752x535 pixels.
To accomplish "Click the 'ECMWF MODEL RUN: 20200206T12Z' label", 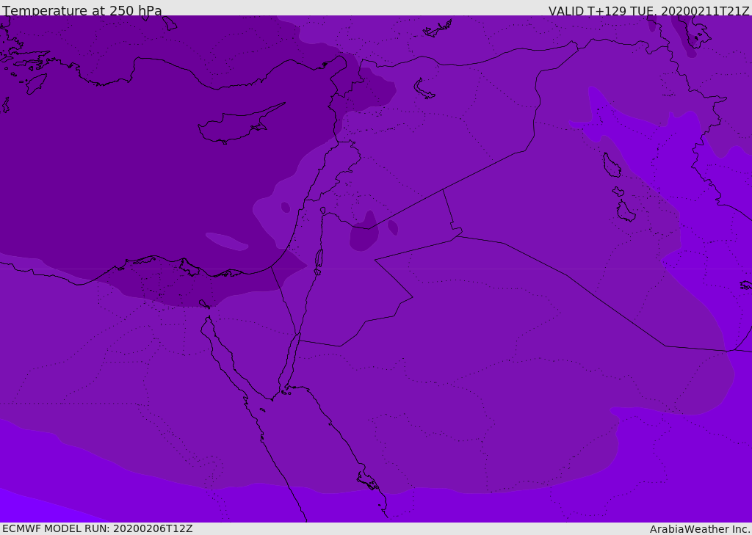I will pos(98,528).
